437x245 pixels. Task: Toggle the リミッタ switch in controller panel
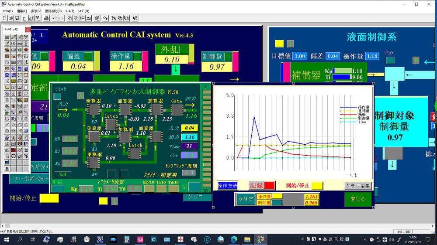(58, 96)
